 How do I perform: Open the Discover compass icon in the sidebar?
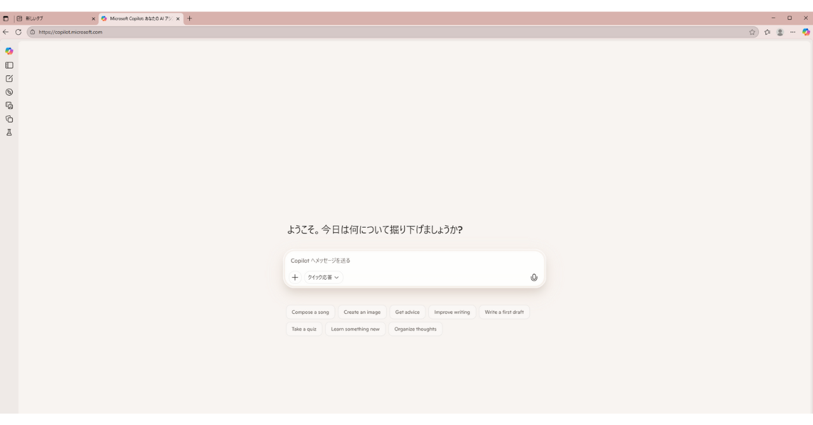9,92
